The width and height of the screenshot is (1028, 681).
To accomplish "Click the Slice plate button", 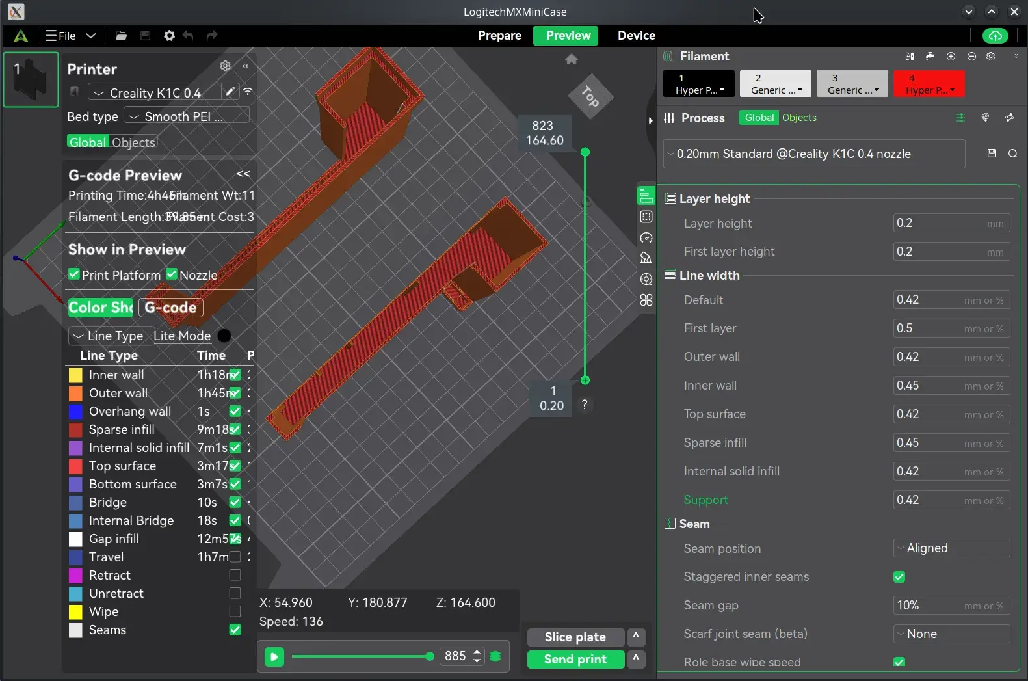I will (575, 637).
